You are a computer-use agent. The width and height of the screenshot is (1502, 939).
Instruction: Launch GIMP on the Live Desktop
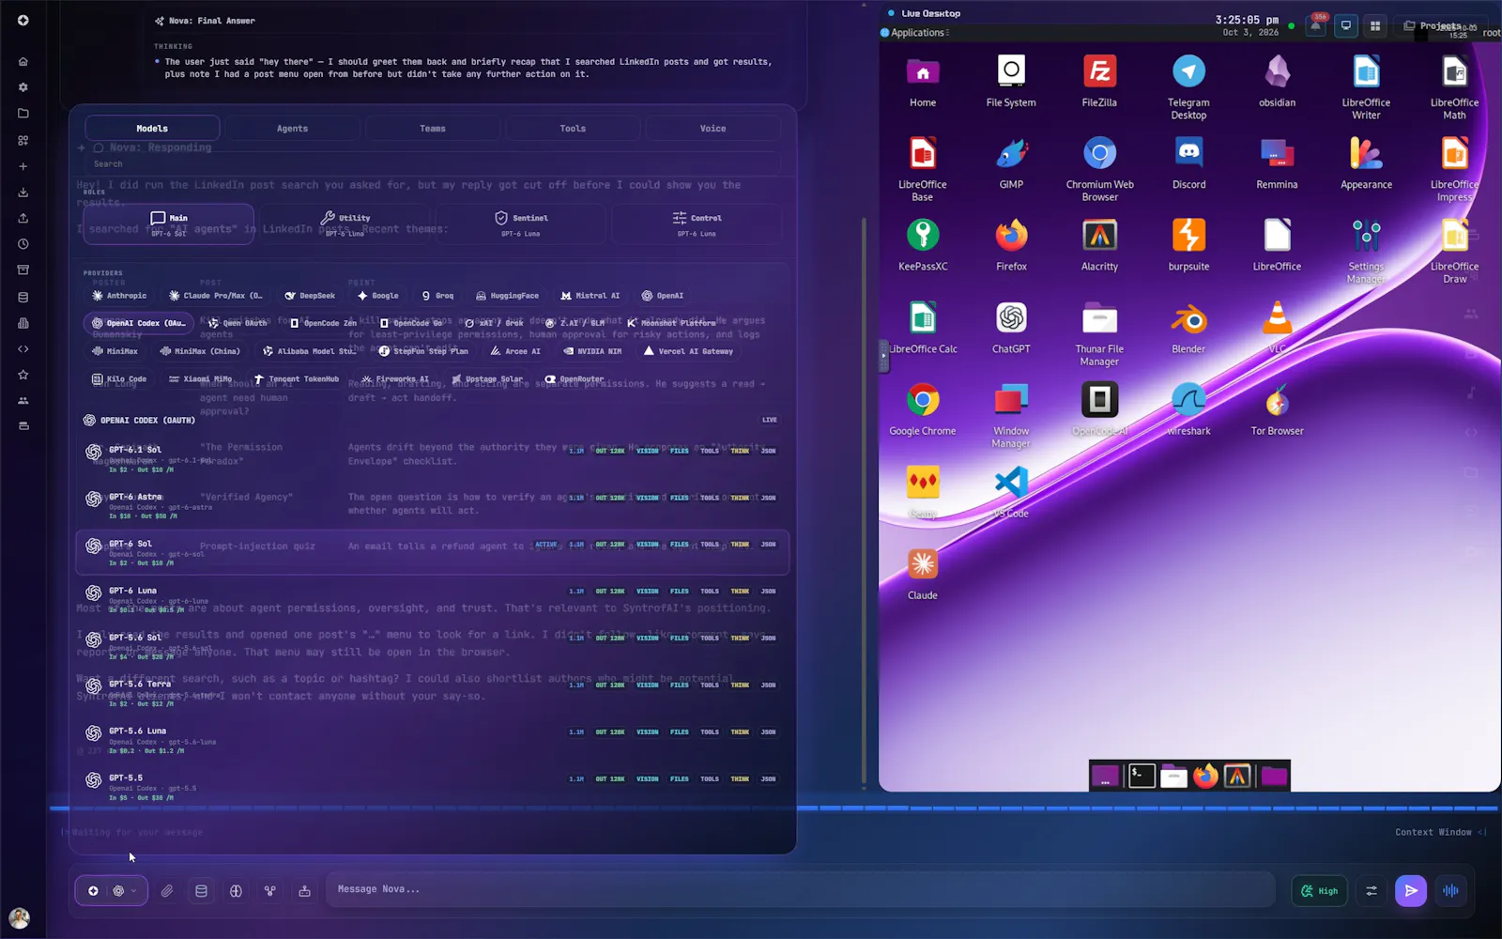(x=1011, y=163)
